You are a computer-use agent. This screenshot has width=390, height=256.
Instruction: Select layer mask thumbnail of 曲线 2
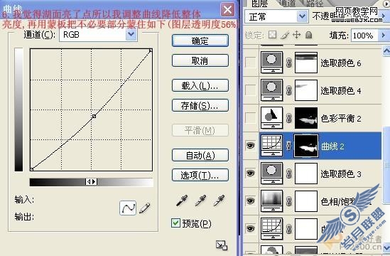pyautogui.click(x=306, y=146)
